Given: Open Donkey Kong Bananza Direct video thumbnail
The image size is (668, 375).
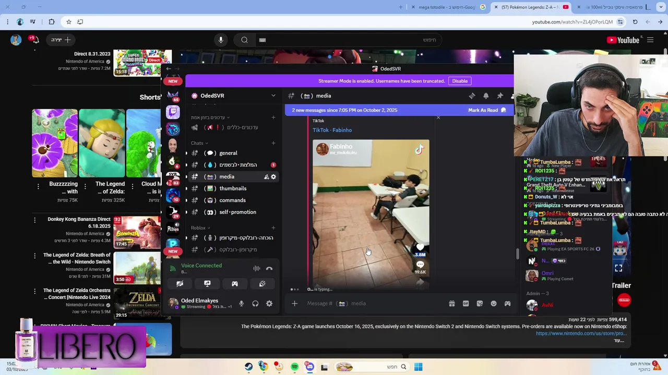Looking at the screenshot, I should [137, 232].
